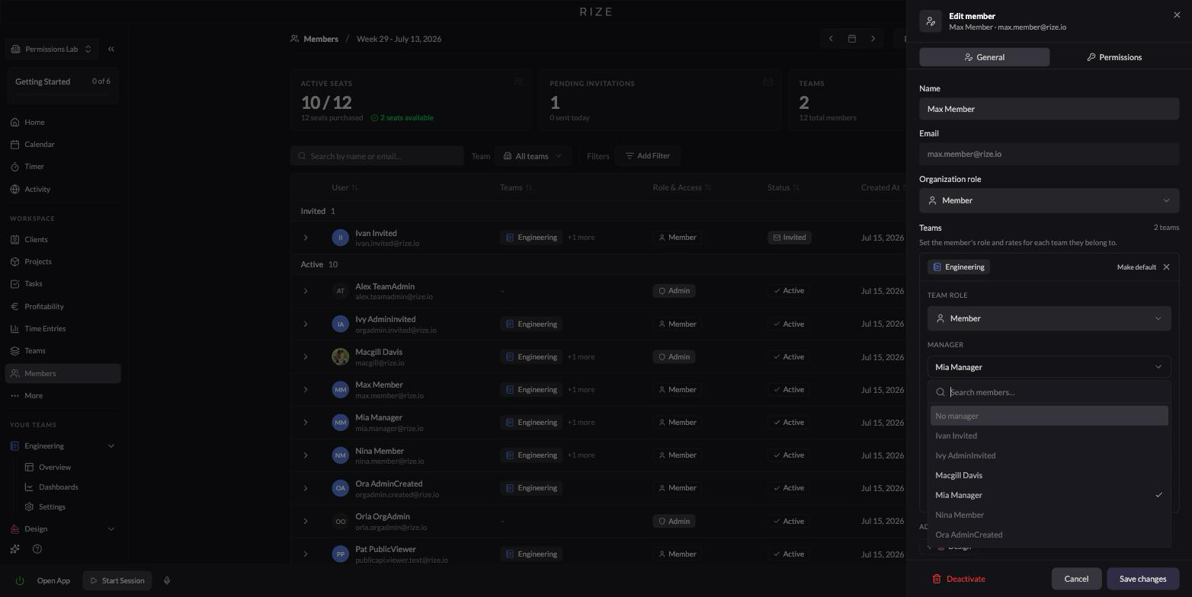The width and height of the screenshot is (1192, 597).
Task: Go to the previous week arrow
Action: pos(831,39)
